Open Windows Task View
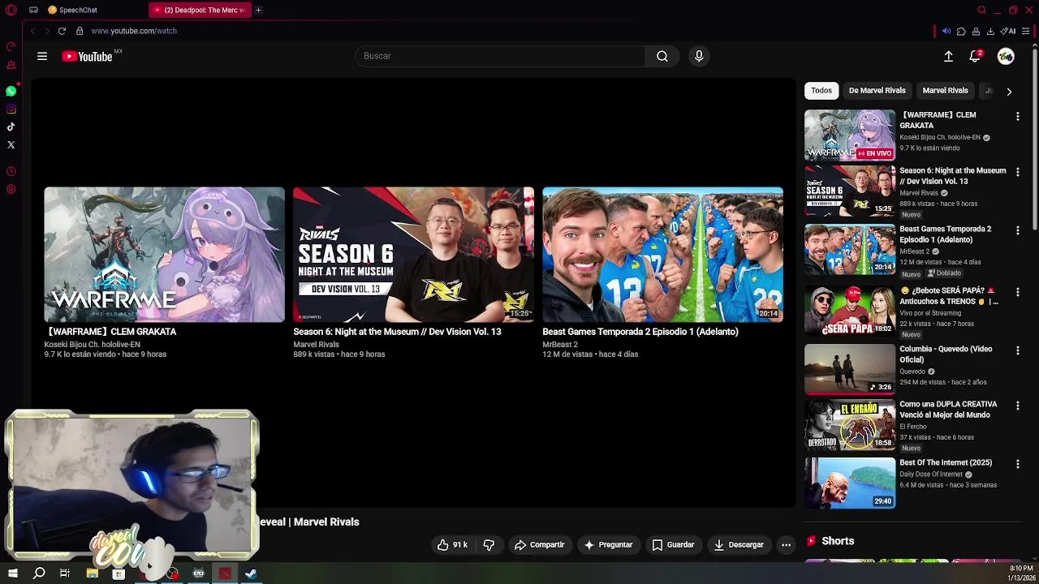The height and width of the screenshot is (584, 1039). pos(65,573)
